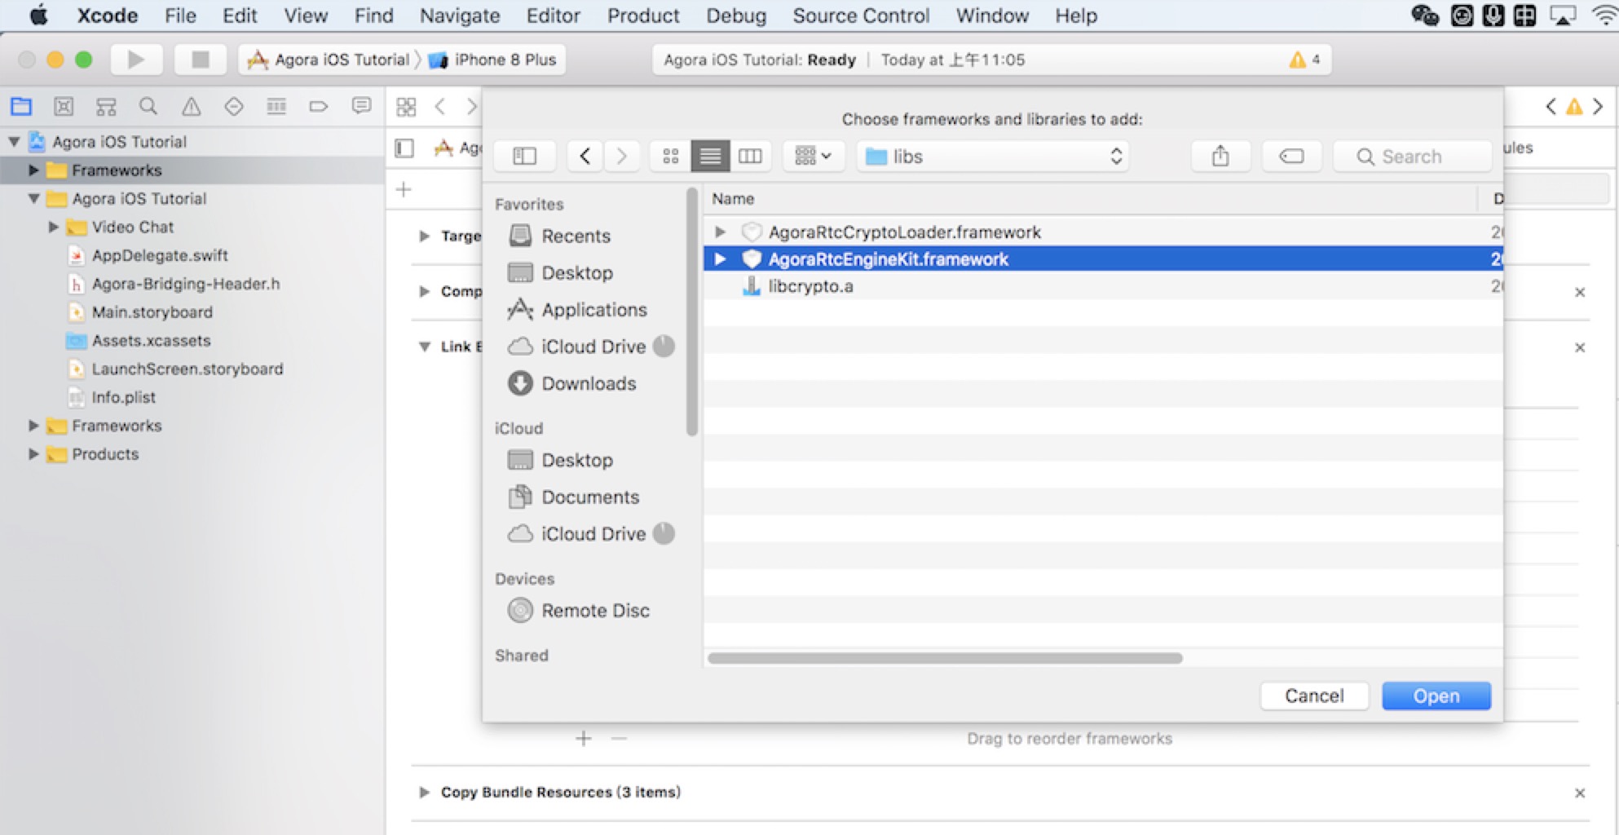The width and height of the screenshot is (1619, 835).
Task: Go forward in the file dialog
Action: point(621,156)
